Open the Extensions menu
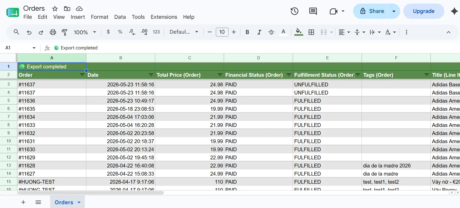This screenshot has height=208, width=460. (x=164, y=17)
